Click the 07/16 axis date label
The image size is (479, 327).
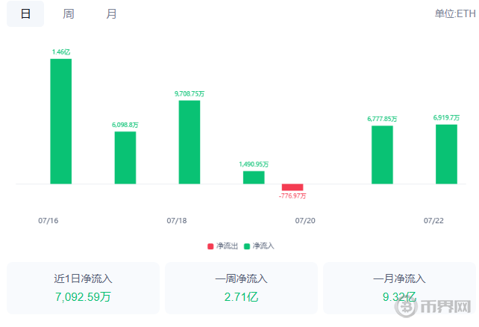tap(48, 221)
